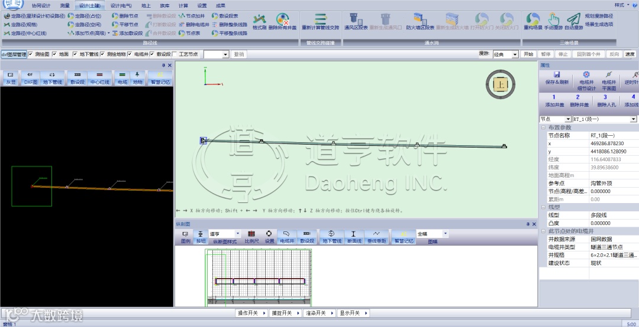Open the 通风区段表 tool
The image size is (639, 327).
(x=356, y=21)
